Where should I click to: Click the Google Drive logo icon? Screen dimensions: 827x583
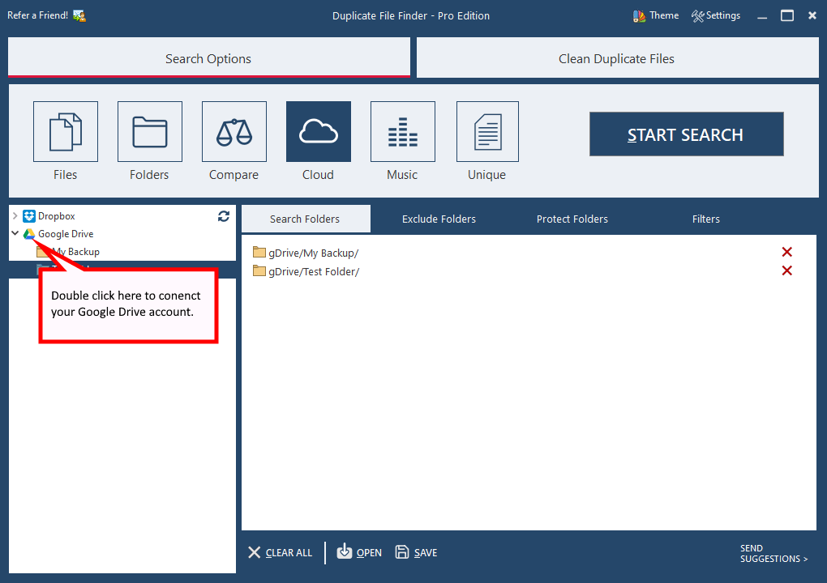[x=29, y=234]
